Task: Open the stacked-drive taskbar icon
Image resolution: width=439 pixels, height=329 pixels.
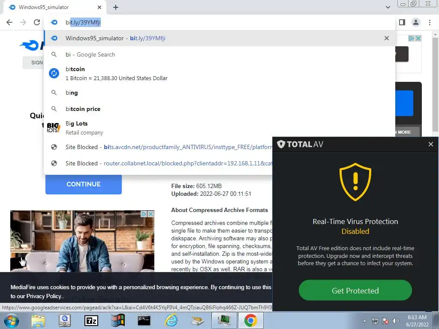Action: click(197, 320)
